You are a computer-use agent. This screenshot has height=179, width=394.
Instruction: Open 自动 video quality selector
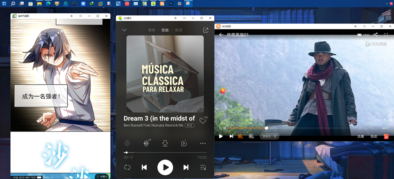[374, 137]
